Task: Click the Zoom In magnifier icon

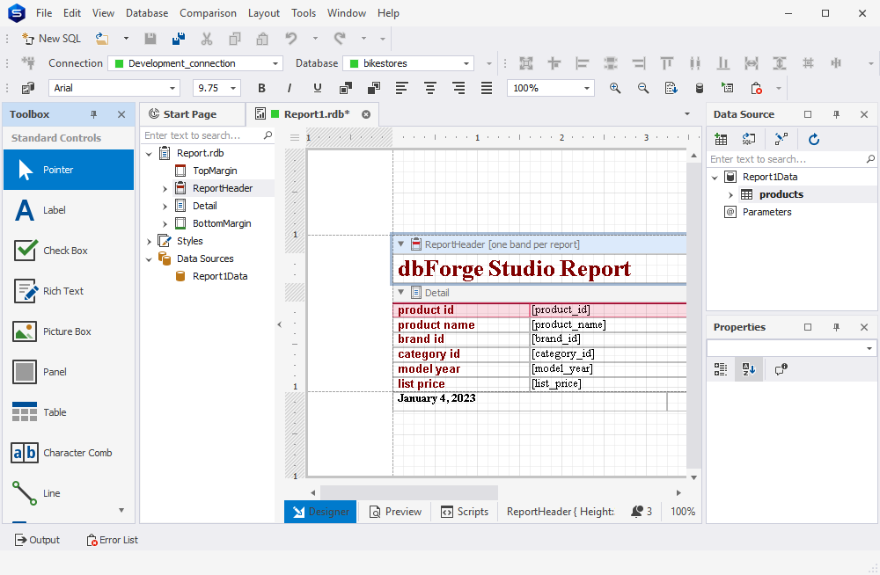Action: [615, 88]
